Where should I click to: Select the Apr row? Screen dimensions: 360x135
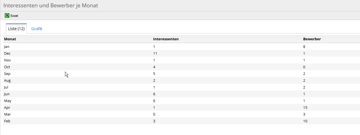pyautogui.click(x=182, y=107)
